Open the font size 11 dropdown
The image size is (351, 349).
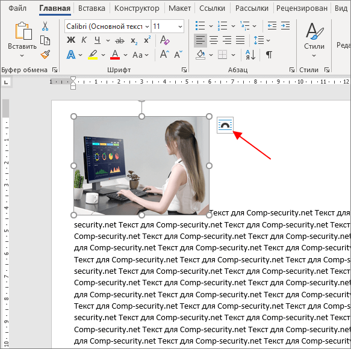click(180, 26)
